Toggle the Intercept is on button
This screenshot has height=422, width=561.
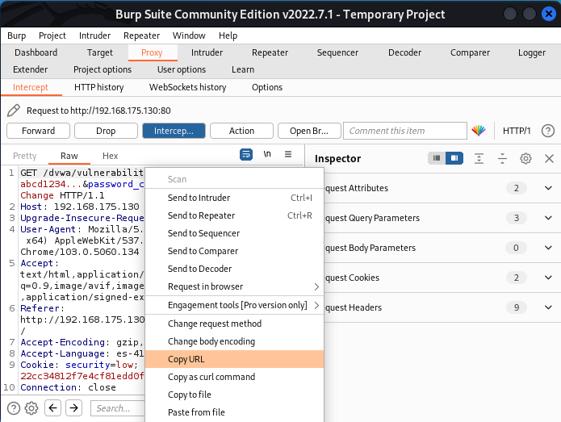click(174, 131)
